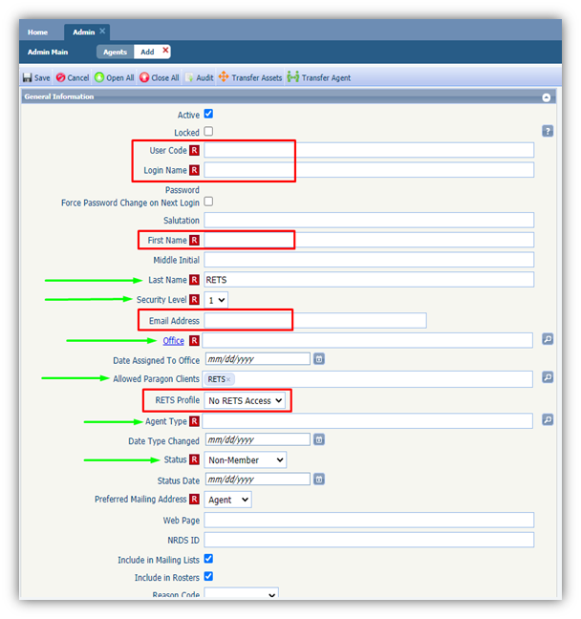This screenshot has width=581, height=619.
Task: Click the Cancel text in the toolbar
Action: click(x=77, y=77)
